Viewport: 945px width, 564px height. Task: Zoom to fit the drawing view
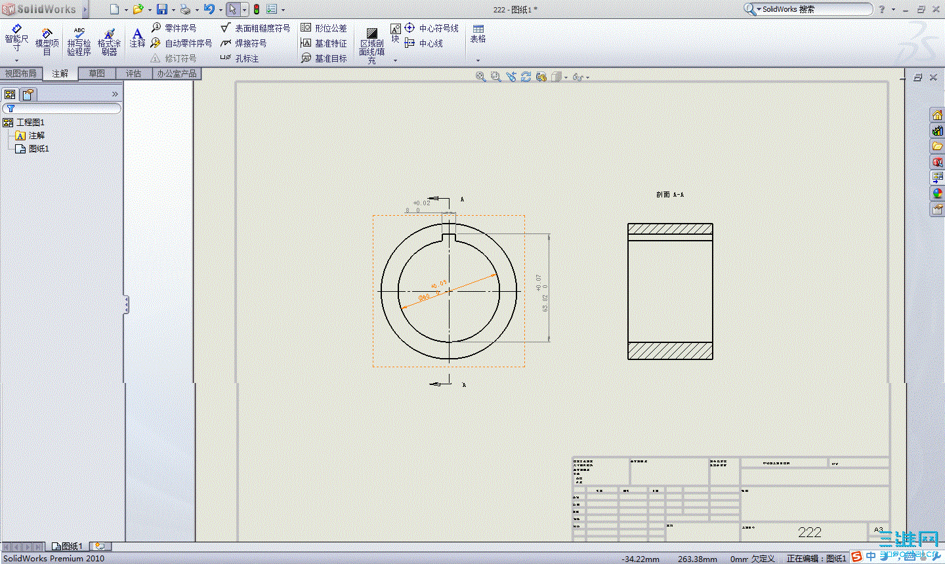point(480,77)
